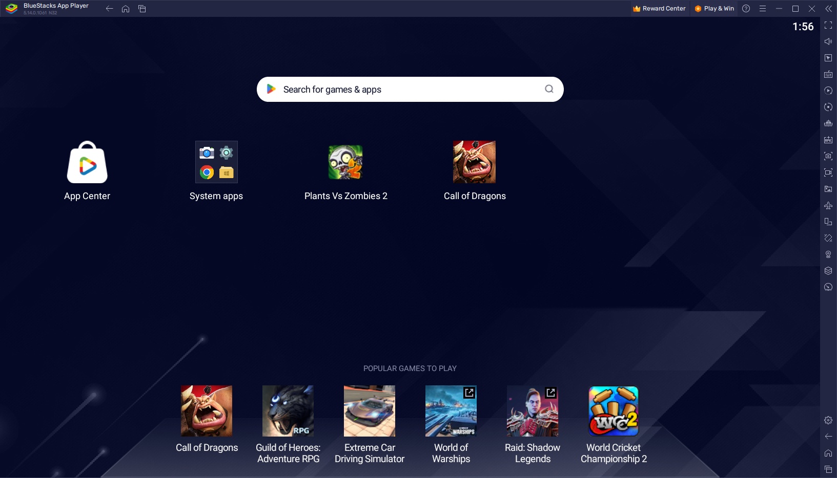Open the App Center

87,162
